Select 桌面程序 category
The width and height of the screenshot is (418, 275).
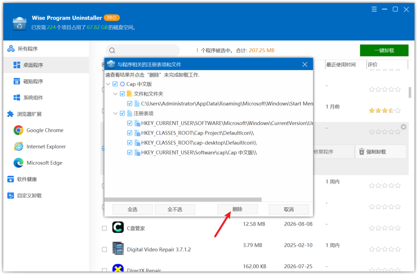tap(46, 65)
